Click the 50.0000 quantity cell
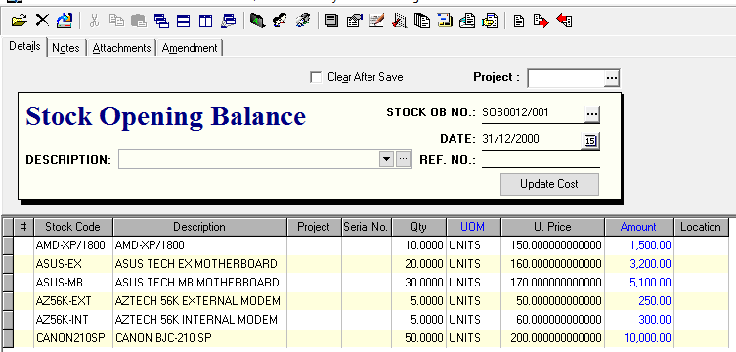736x352 pixels. pos(418,338)
